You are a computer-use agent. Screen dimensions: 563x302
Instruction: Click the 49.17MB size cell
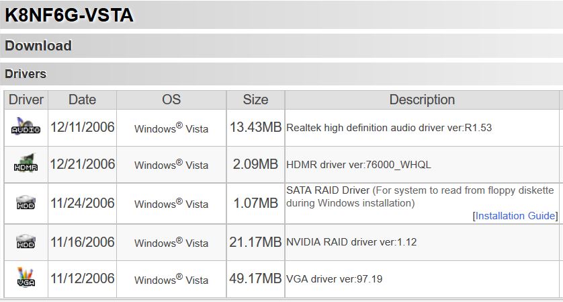[x=255, y=278]
